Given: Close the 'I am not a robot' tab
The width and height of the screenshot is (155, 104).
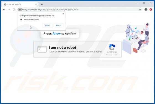Looking at the screenshot, I should point(36,4).
